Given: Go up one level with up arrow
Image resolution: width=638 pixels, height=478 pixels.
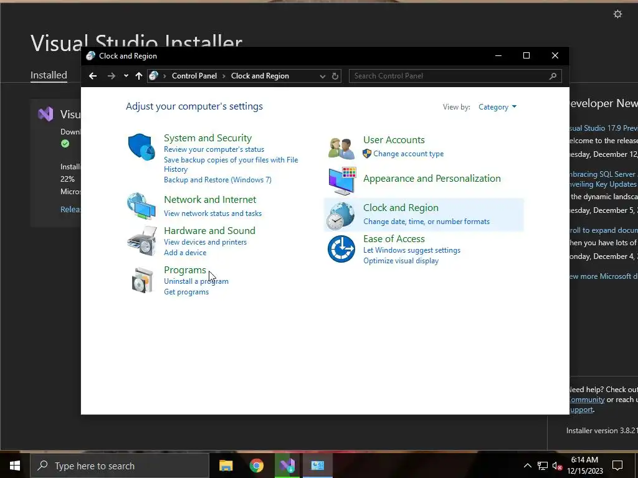Looking at the screenshot, I should pyautogui.click(x=139, y=76).
